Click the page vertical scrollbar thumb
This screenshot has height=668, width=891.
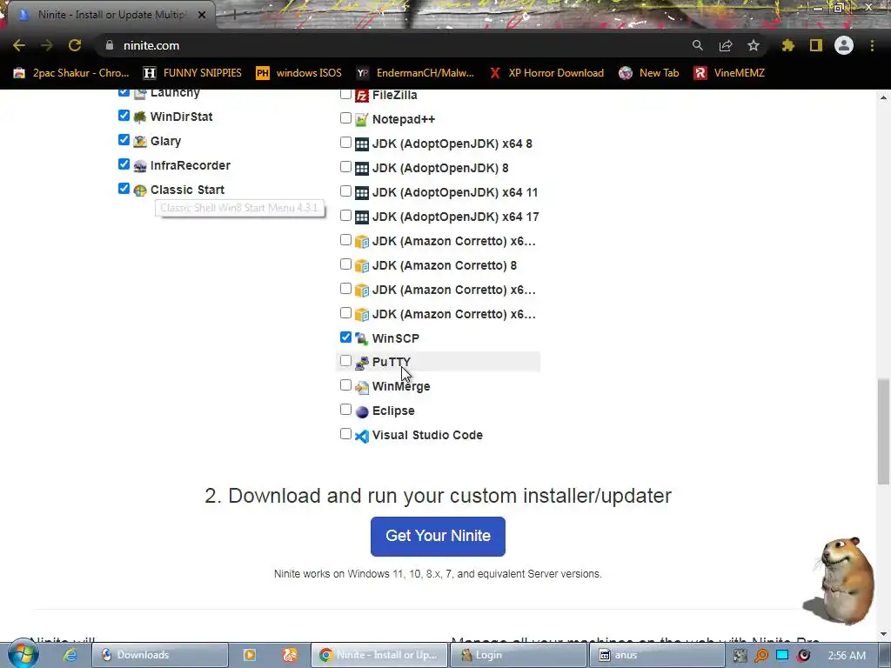(x=883, y=431)
